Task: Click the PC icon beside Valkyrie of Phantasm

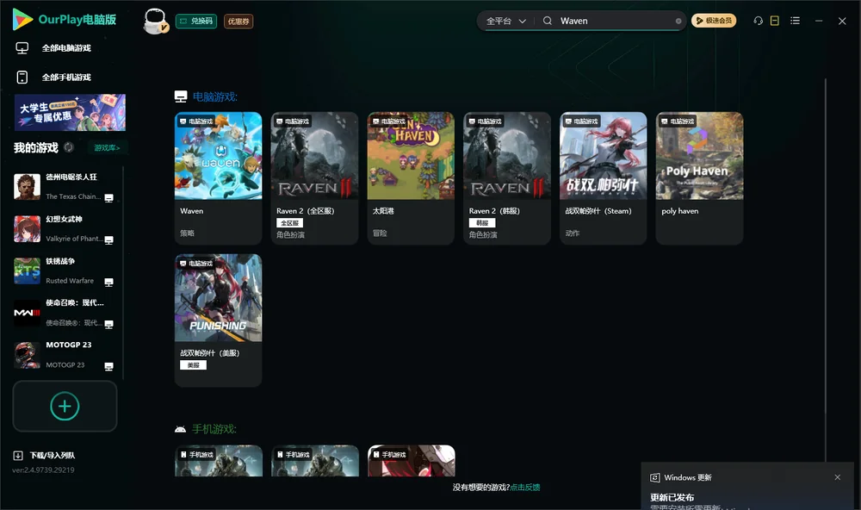Action: 108,240
